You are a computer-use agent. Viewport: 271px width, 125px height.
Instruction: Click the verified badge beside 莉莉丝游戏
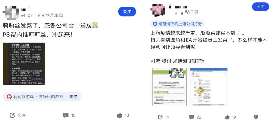(x=61, y=16)
